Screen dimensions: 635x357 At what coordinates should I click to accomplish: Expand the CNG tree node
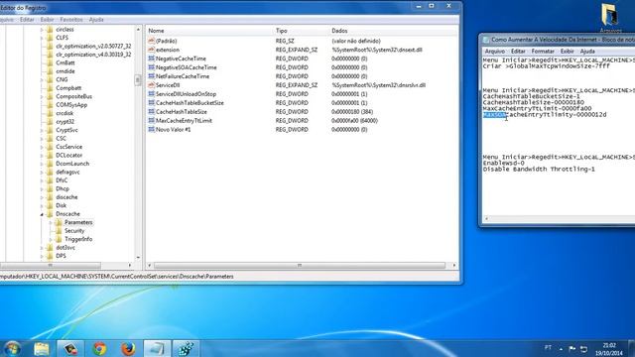(x=42, y=79)
